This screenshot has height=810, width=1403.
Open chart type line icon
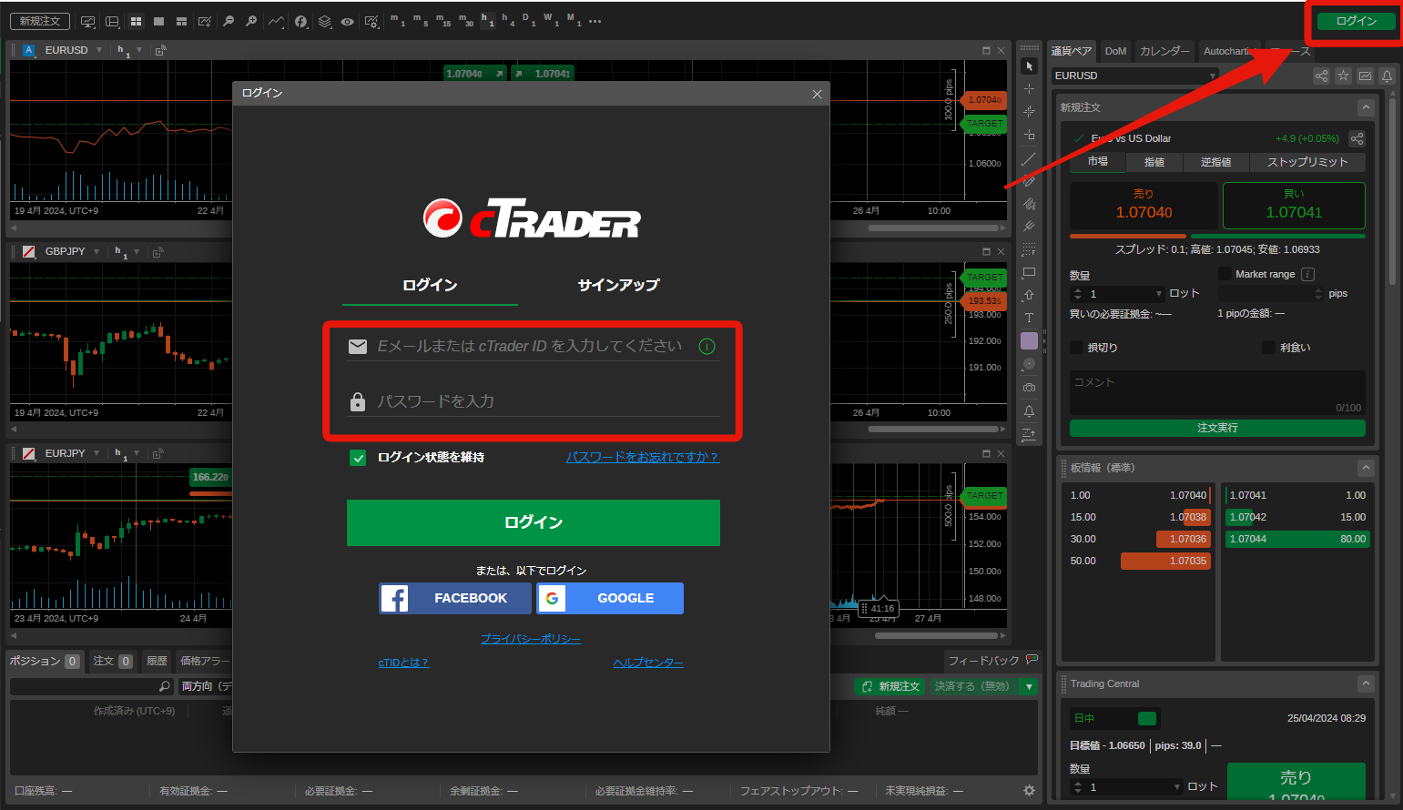(276, 21)
